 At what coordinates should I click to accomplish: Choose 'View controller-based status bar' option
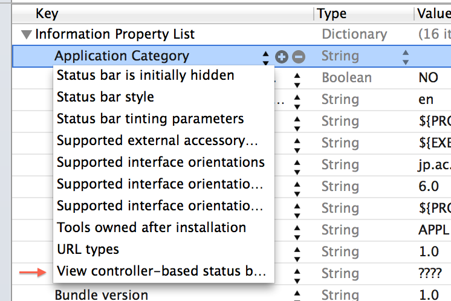pyautogui.click(x=161, y=271)
